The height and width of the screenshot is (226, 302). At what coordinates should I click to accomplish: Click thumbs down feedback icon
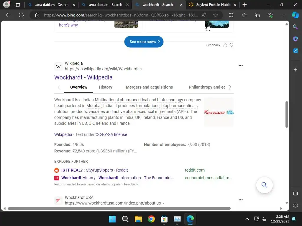click(x=232, y=45)
